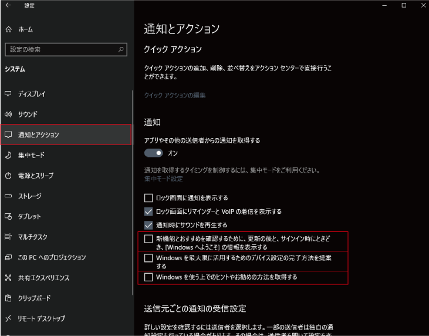429x336 pixels.
Task: Uncheck 通知時にサウンドを再生する checkbox
Action: [148, 225]
